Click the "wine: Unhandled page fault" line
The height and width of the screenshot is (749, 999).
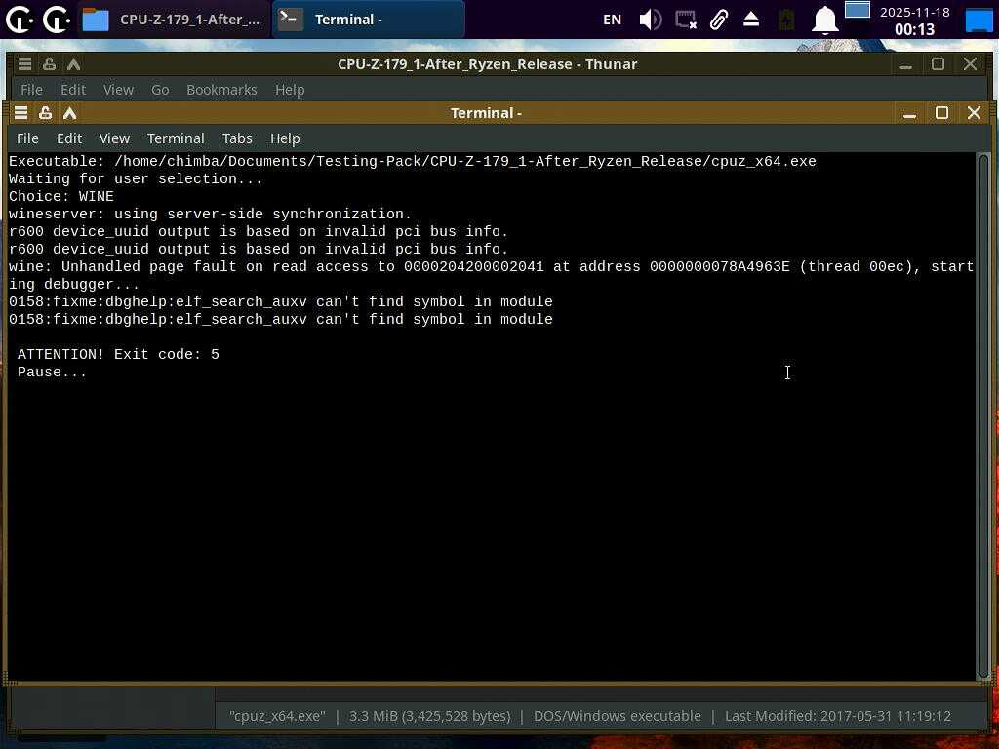[492, 275]
